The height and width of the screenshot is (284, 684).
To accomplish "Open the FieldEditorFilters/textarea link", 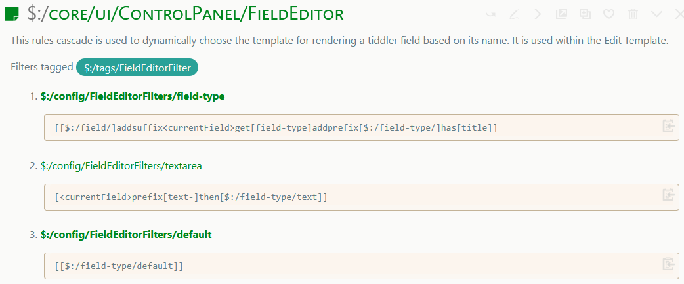I will pos(121,165).
